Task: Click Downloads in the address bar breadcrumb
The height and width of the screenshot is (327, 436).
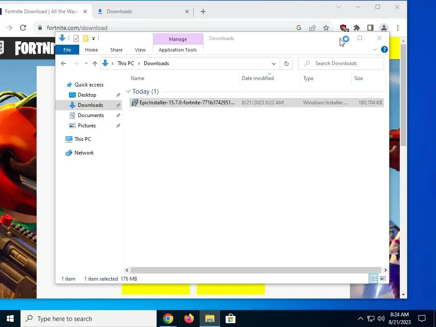Action: pyautogui.click(x=156, y=63)
